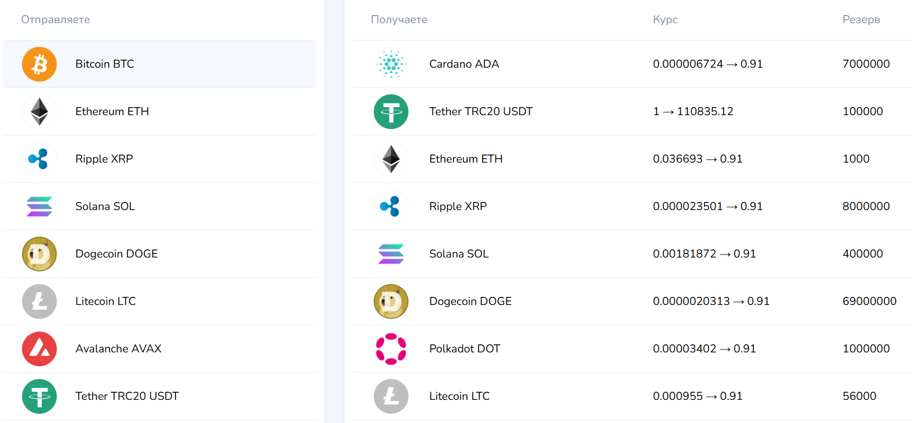Click the Курс column header
The image size is (912, 423).
[665, 20]
